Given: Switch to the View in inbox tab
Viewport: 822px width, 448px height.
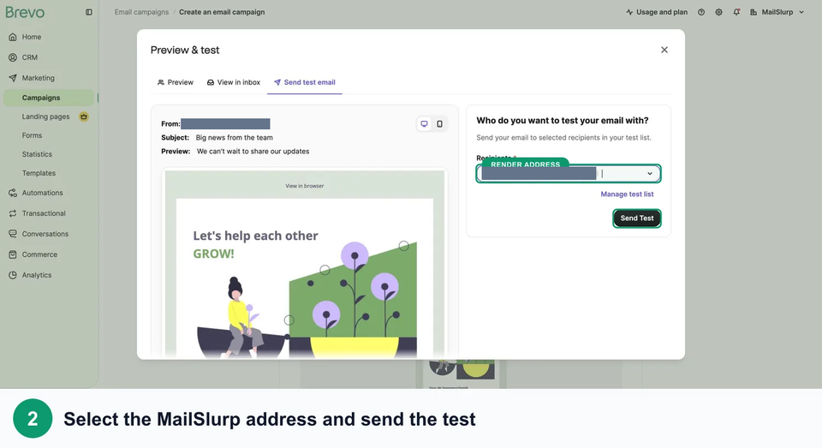Looking at the screenshot, I should click(x=233, y=82).
